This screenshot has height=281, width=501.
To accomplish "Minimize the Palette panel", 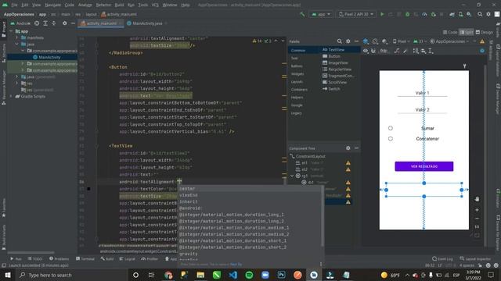I will pyautogui.click(x=357, y=41).
